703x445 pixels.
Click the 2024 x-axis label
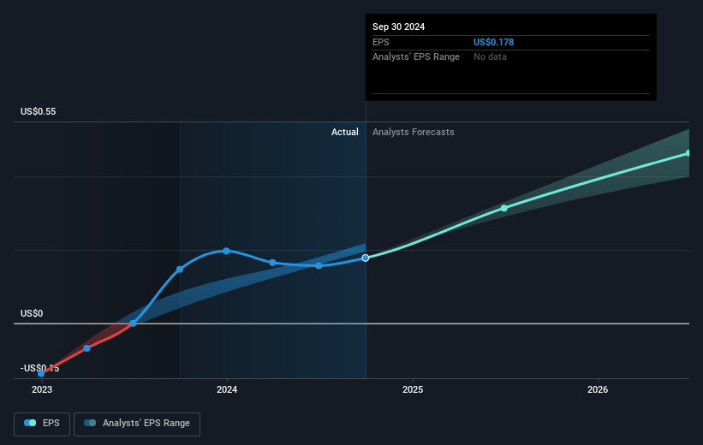pyautogui.click(x=227, y=389)
